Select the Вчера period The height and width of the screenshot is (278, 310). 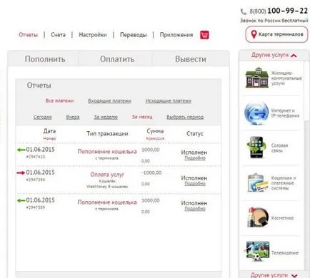coord(73,117)
